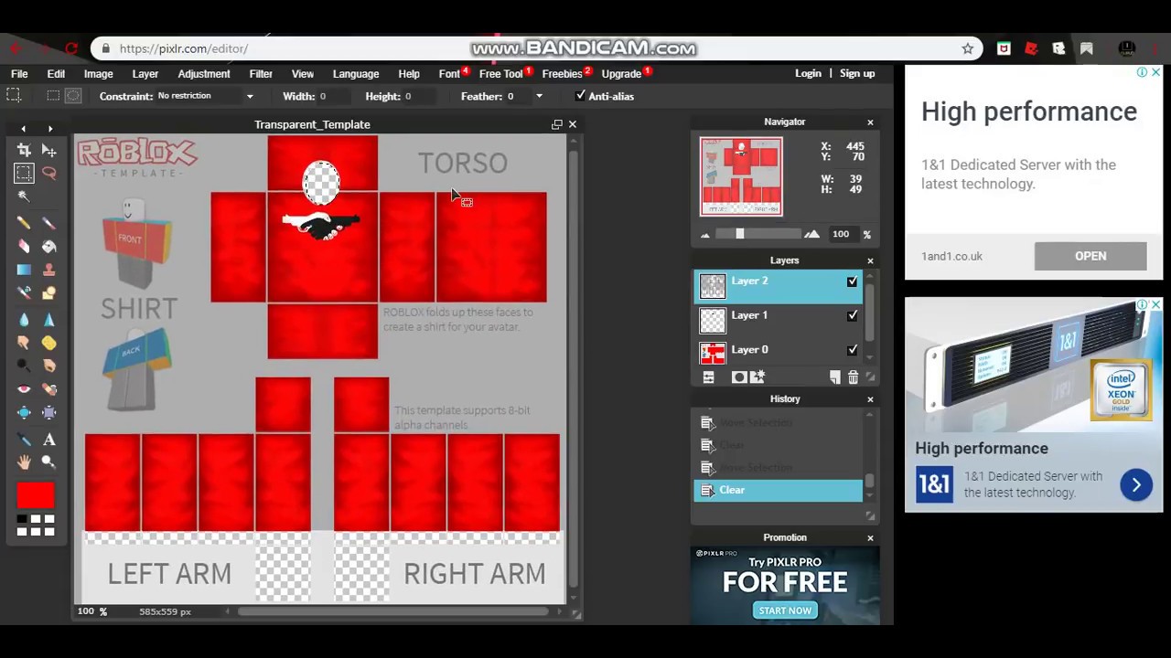Screen dimensions: 1171x658
Task: Select the Lasso tool
Action: click(x=49, y=173)
